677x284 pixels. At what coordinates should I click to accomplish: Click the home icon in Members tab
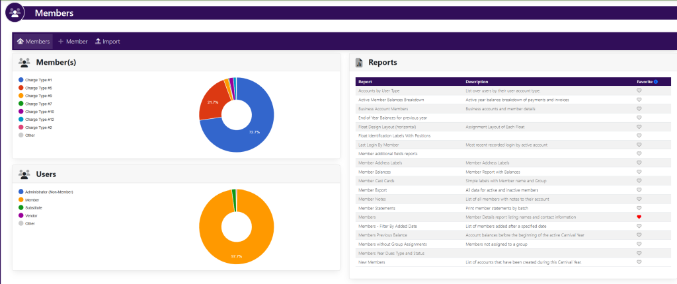[x=20, y=42]
